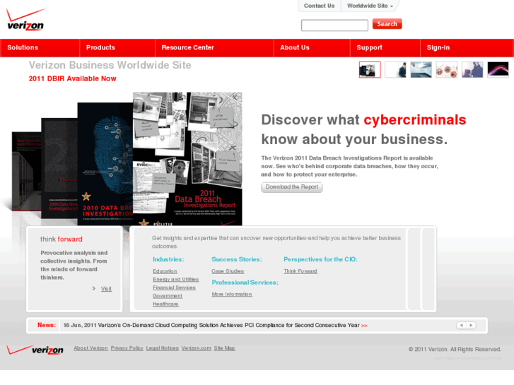
Task: Click the Verizon logo in the footer
Action: click(35, 350)
